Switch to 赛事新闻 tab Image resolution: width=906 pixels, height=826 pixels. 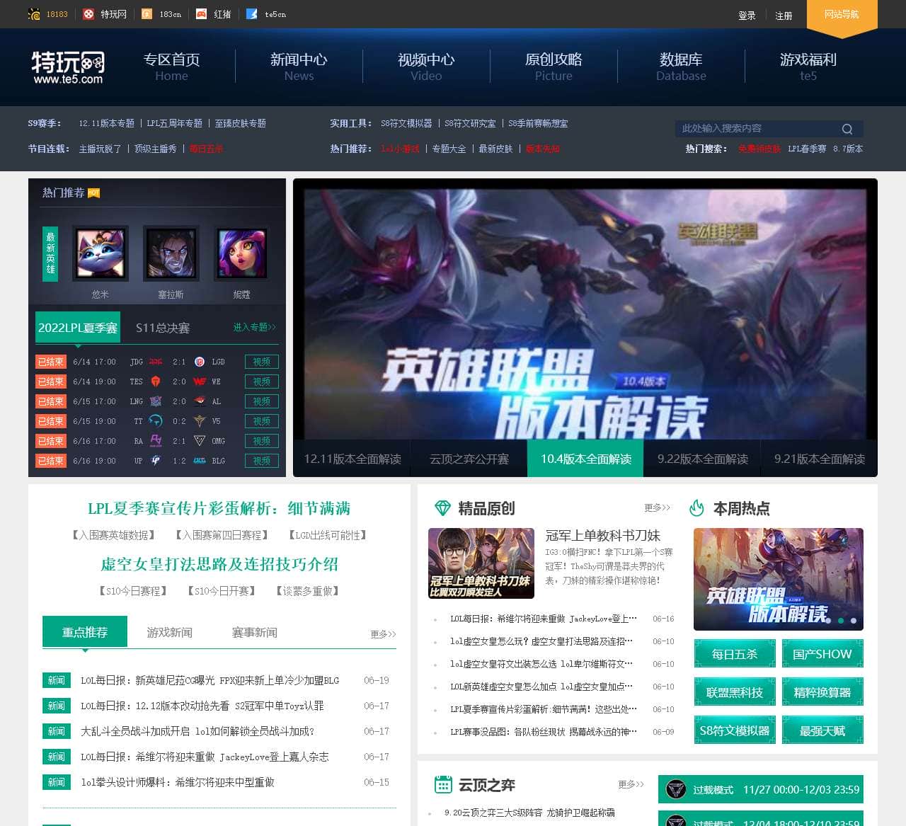tap(255, 632)
